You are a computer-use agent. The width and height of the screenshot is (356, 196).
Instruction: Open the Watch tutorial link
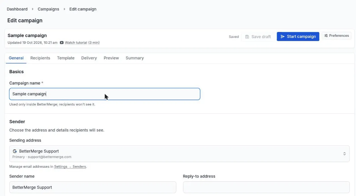point(82,43)
